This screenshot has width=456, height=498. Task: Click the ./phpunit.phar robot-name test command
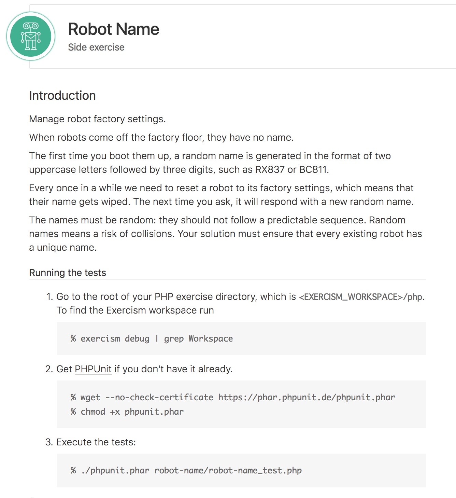[186, 470]
